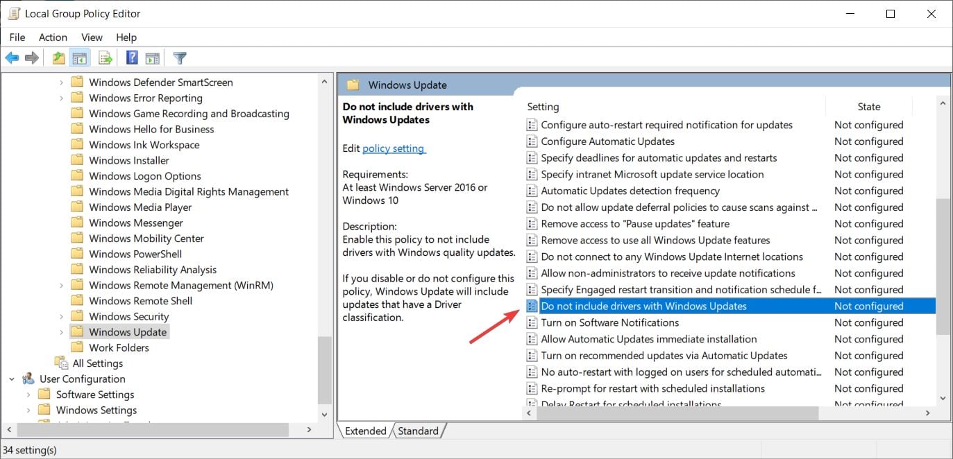Sort by the State column header
This screenshot has width=953, height=459.
pos(869,107)
